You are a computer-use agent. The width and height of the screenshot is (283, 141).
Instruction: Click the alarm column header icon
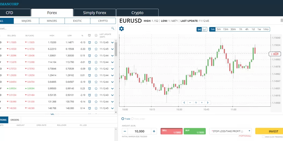point(89,35)
